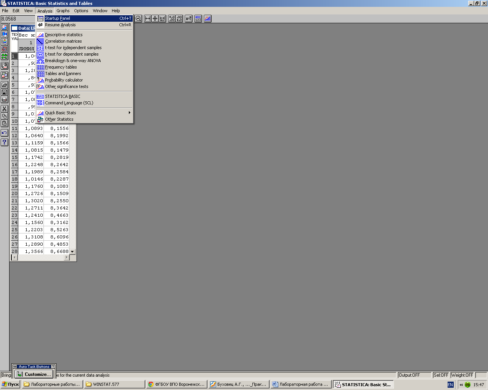Select cell with value 8,6688
The width and height of the screenshot is (488, 390).
click(56, 251)
